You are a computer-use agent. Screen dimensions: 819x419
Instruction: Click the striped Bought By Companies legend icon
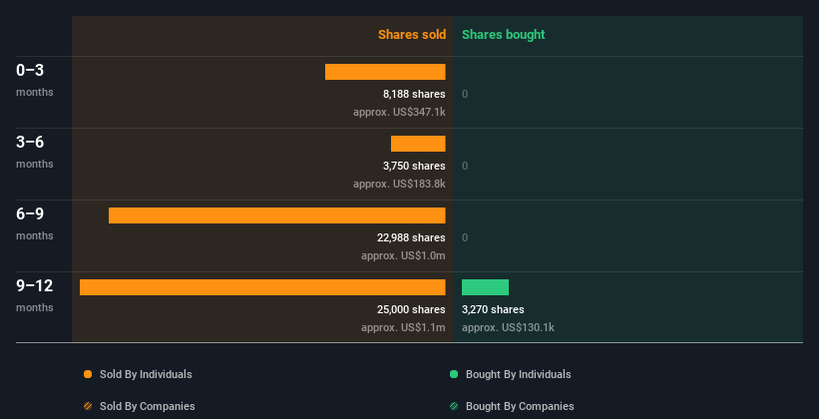coord(454,406)
